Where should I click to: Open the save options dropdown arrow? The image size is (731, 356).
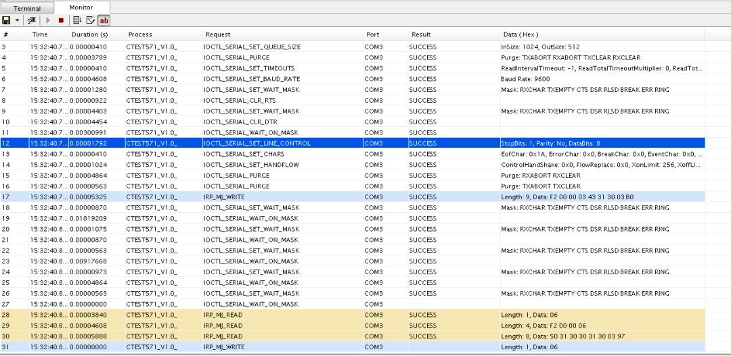coord(17,20)
